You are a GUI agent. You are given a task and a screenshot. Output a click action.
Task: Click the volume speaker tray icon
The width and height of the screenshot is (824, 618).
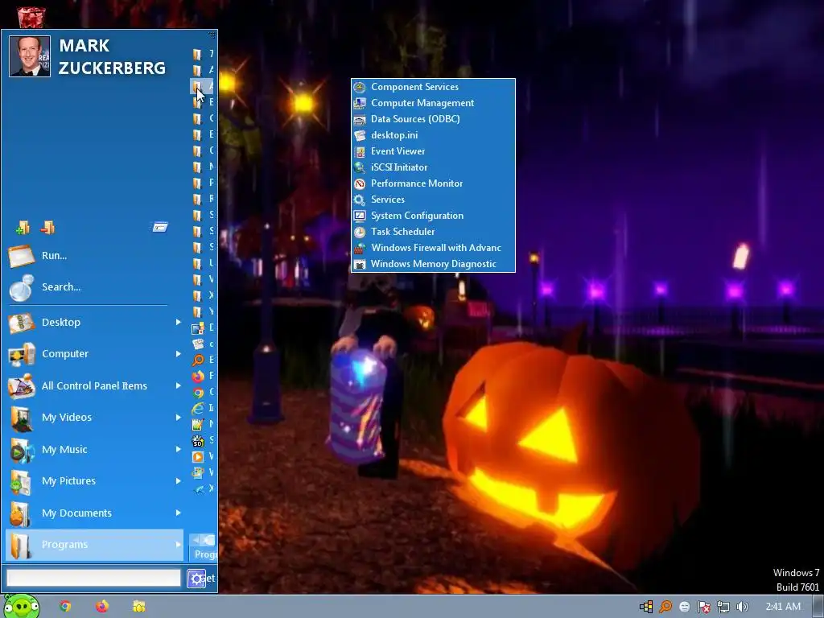743,607
